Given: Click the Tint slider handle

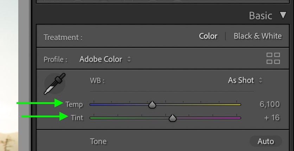Looking at the screenshot, I should [173, 118].
